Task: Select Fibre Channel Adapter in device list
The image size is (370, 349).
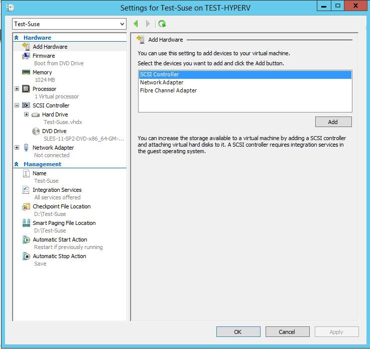Action: point(168,90)
